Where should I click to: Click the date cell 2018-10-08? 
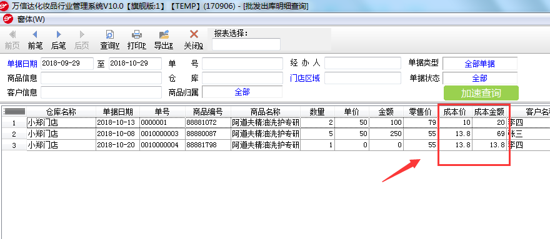(118, 134)
